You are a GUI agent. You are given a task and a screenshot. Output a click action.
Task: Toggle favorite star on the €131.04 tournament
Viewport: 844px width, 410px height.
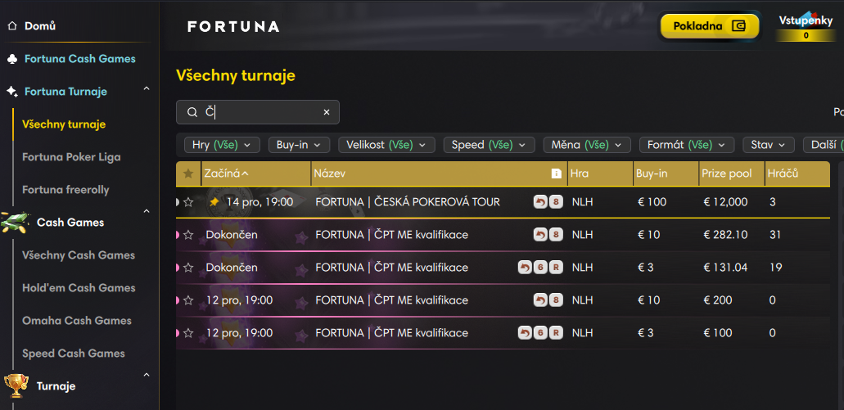tap(187, 268)
